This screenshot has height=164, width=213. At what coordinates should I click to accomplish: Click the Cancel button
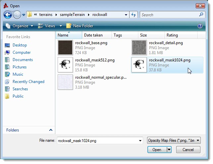click(188, 150)
